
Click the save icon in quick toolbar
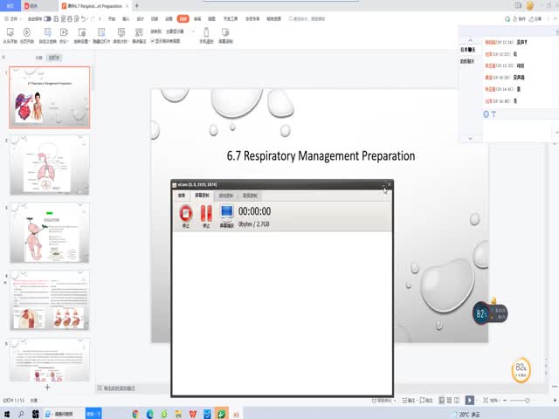point(56,19)
